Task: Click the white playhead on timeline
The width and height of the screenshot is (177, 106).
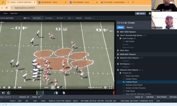Action: [43, 93]
